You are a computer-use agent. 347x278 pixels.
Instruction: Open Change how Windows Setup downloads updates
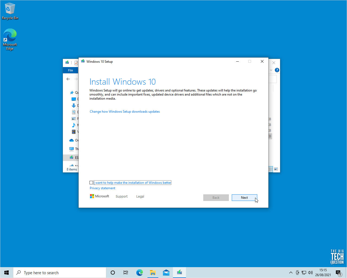pyautogui.click(x=125, y=112)
